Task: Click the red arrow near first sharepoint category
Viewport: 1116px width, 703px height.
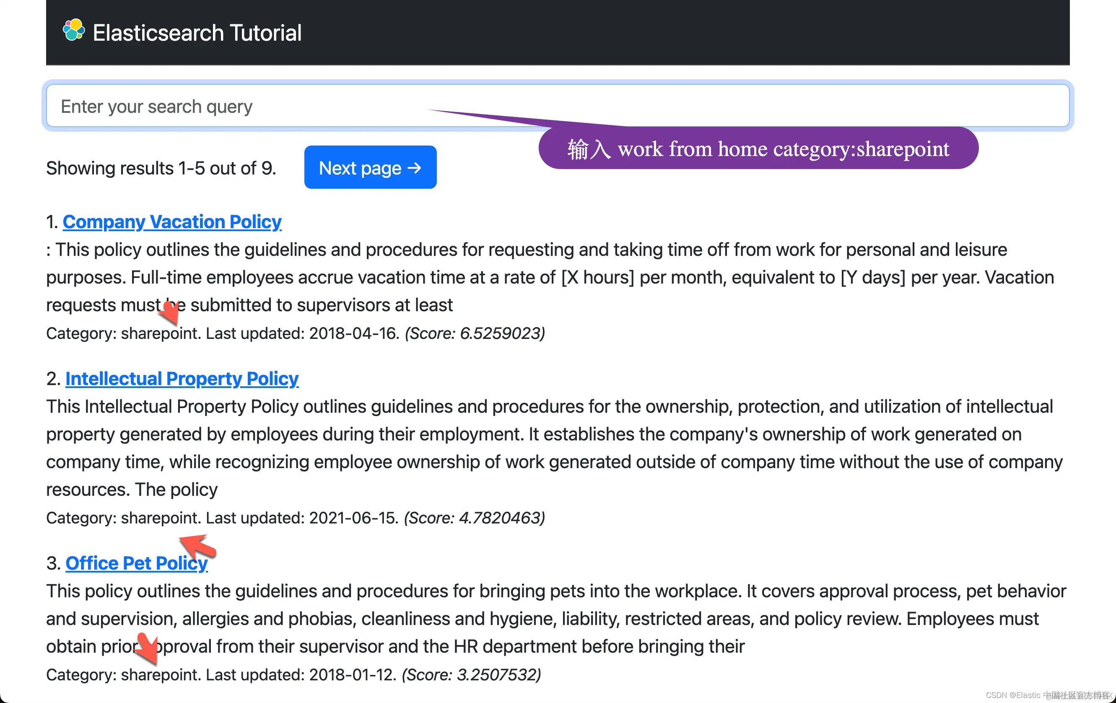Action: [169, 312]
